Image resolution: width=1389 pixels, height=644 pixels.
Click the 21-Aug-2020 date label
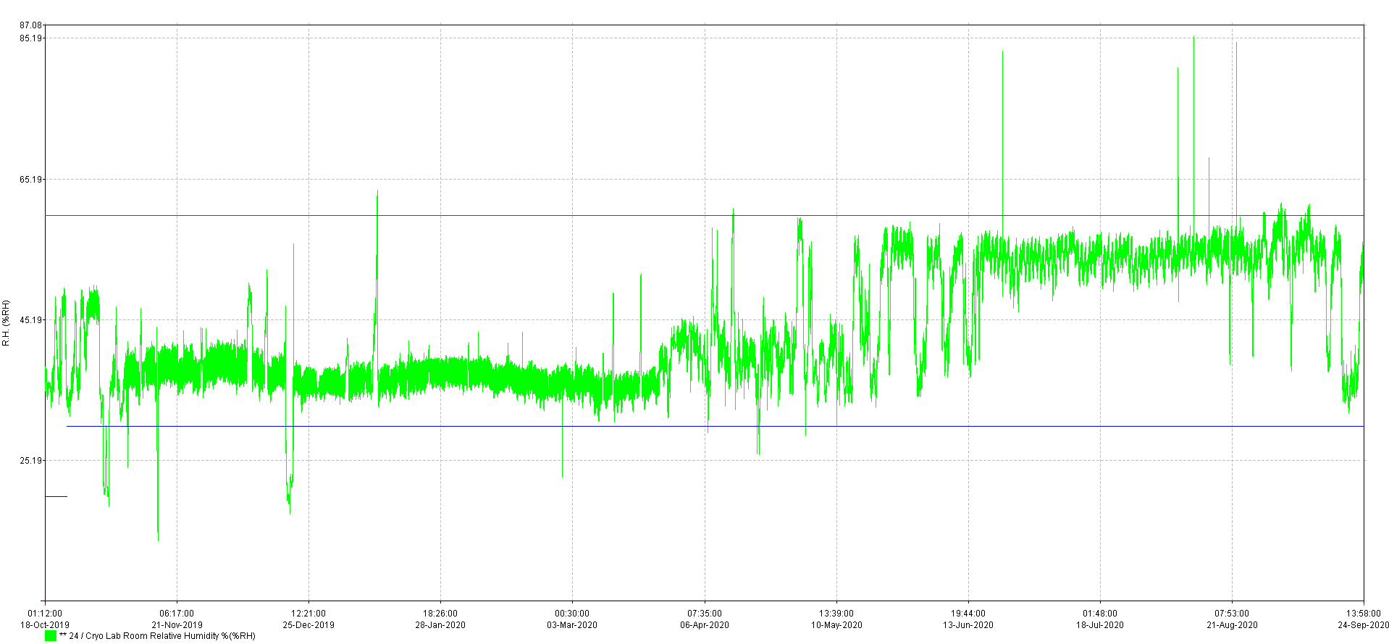(1232, 625)
